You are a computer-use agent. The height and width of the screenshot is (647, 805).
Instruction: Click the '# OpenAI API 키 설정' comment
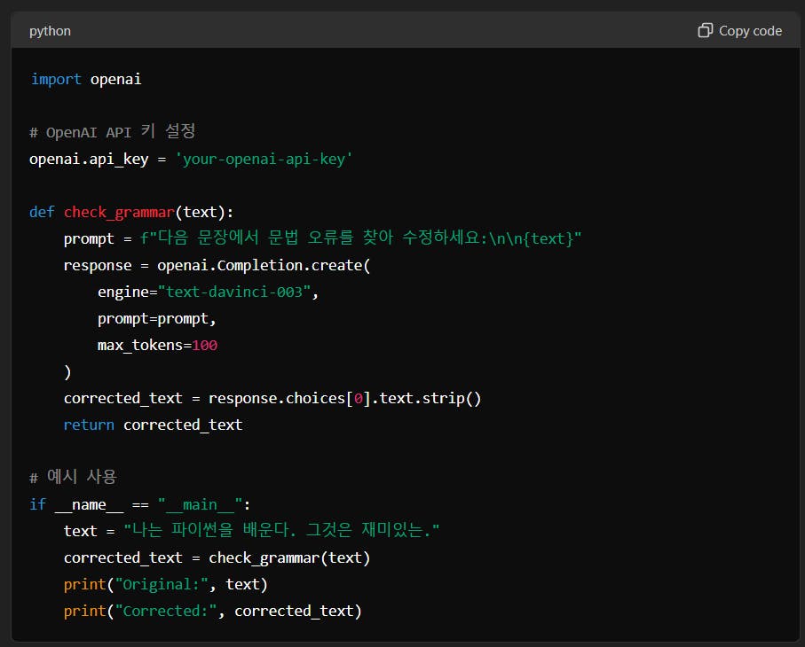tap(112, 132)
